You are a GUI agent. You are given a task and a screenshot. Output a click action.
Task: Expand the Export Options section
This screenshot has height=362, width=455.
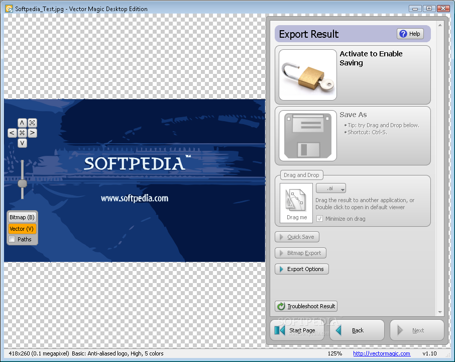tap(301, 269)
